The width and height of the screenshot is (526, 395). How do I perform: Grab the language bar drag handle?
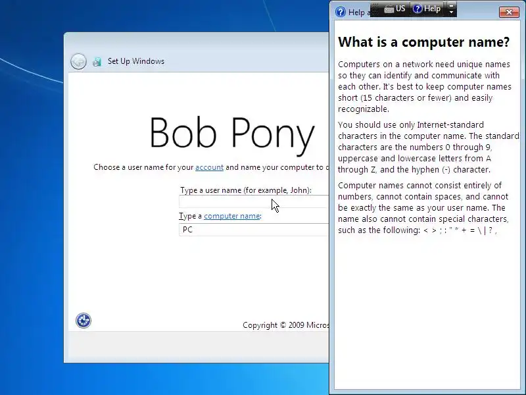point(375,9)
